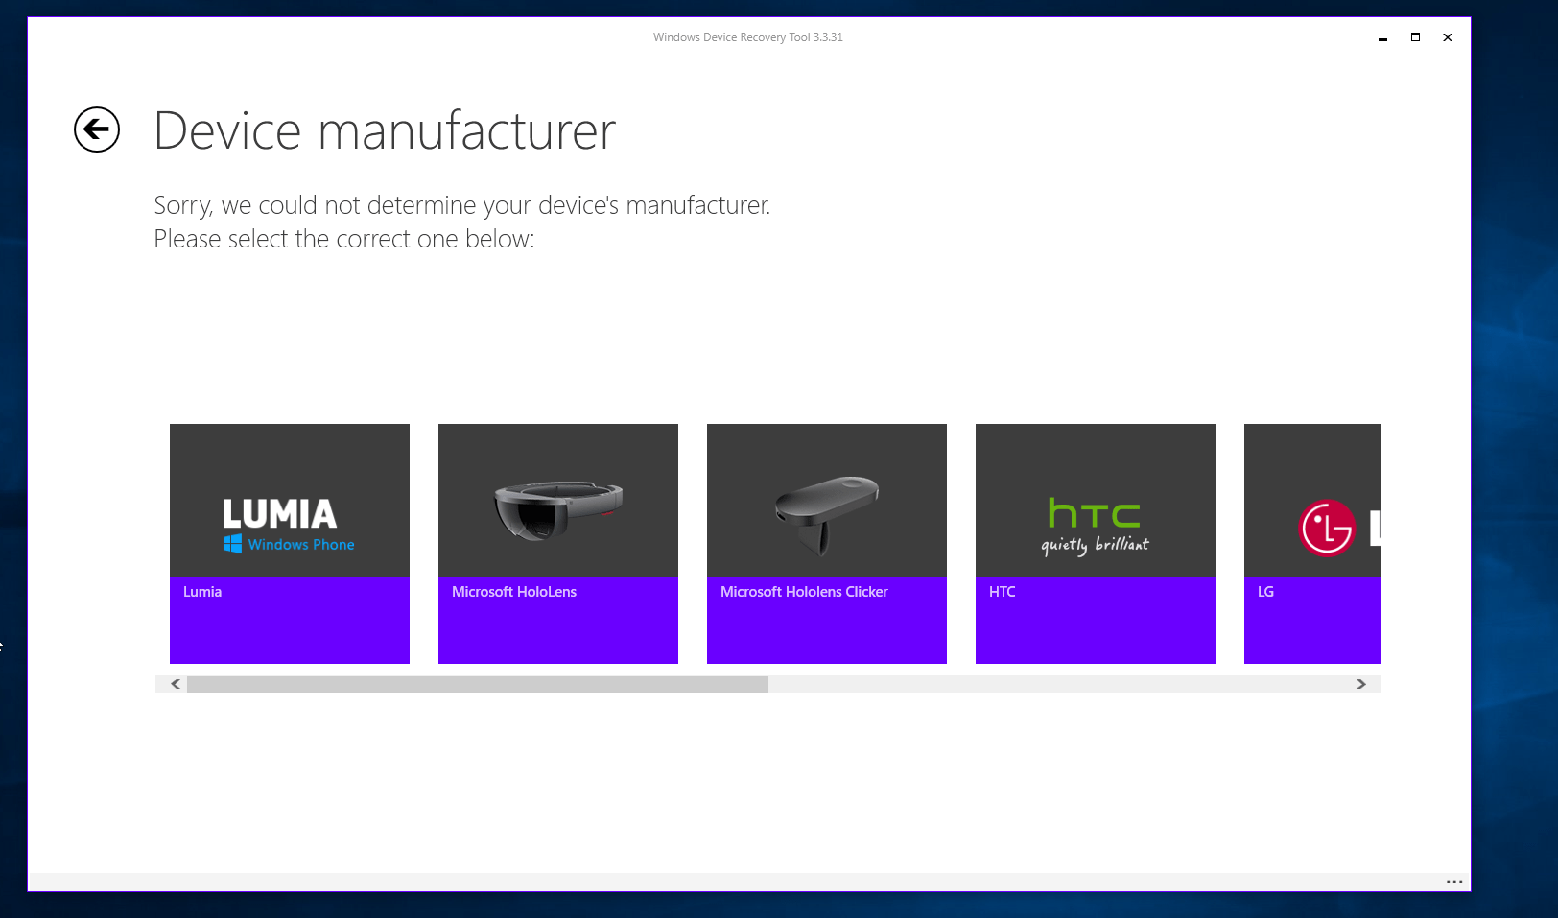Click the right arrow of horizontal scrollbar

click(1361, 684)
